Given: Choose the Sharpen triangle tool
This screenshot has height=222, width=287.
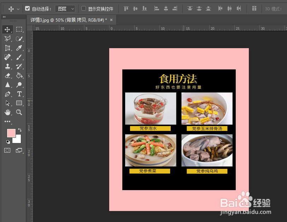Looking at the screenshot, I should pyautogui.click(x=7, y=85).
